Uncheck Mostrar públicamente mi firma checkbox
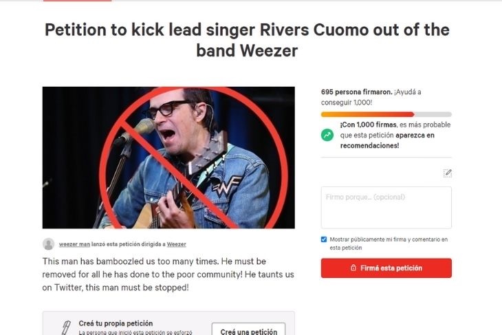502x335 pixels. coord(324,239)
